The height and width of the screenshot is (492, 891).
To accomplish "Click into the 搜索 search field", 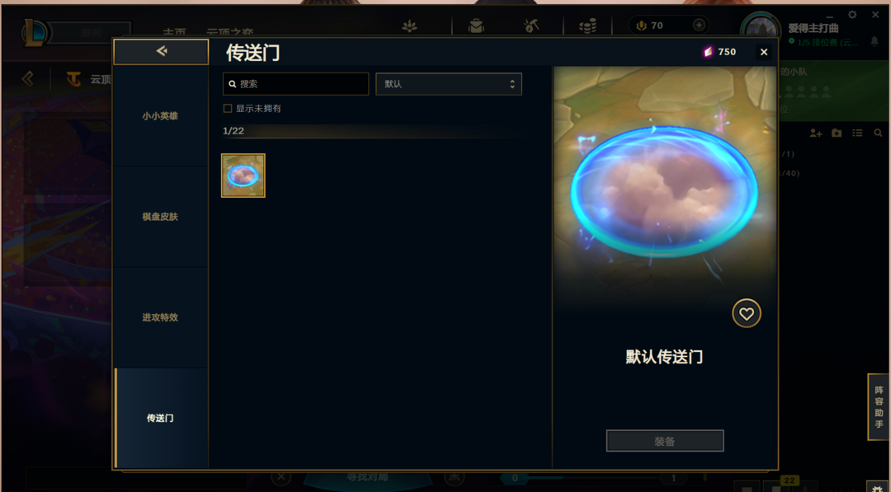I will point(295,84).
